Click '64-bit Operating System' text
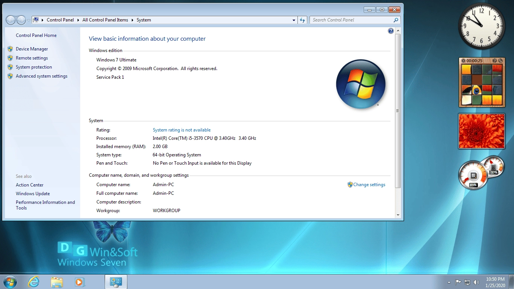This screenshot has width=514, height=289. coord(177,155)
